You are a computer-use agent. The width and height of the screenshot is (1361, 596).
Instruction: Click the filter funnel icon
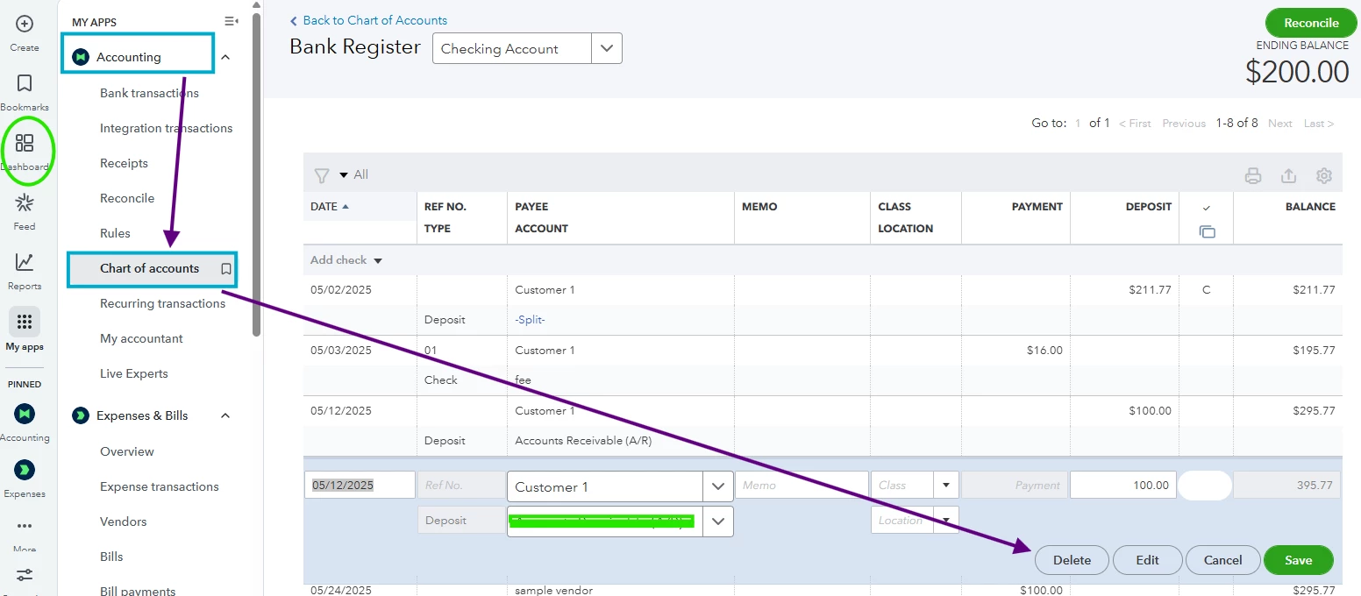tap(322, 175)
